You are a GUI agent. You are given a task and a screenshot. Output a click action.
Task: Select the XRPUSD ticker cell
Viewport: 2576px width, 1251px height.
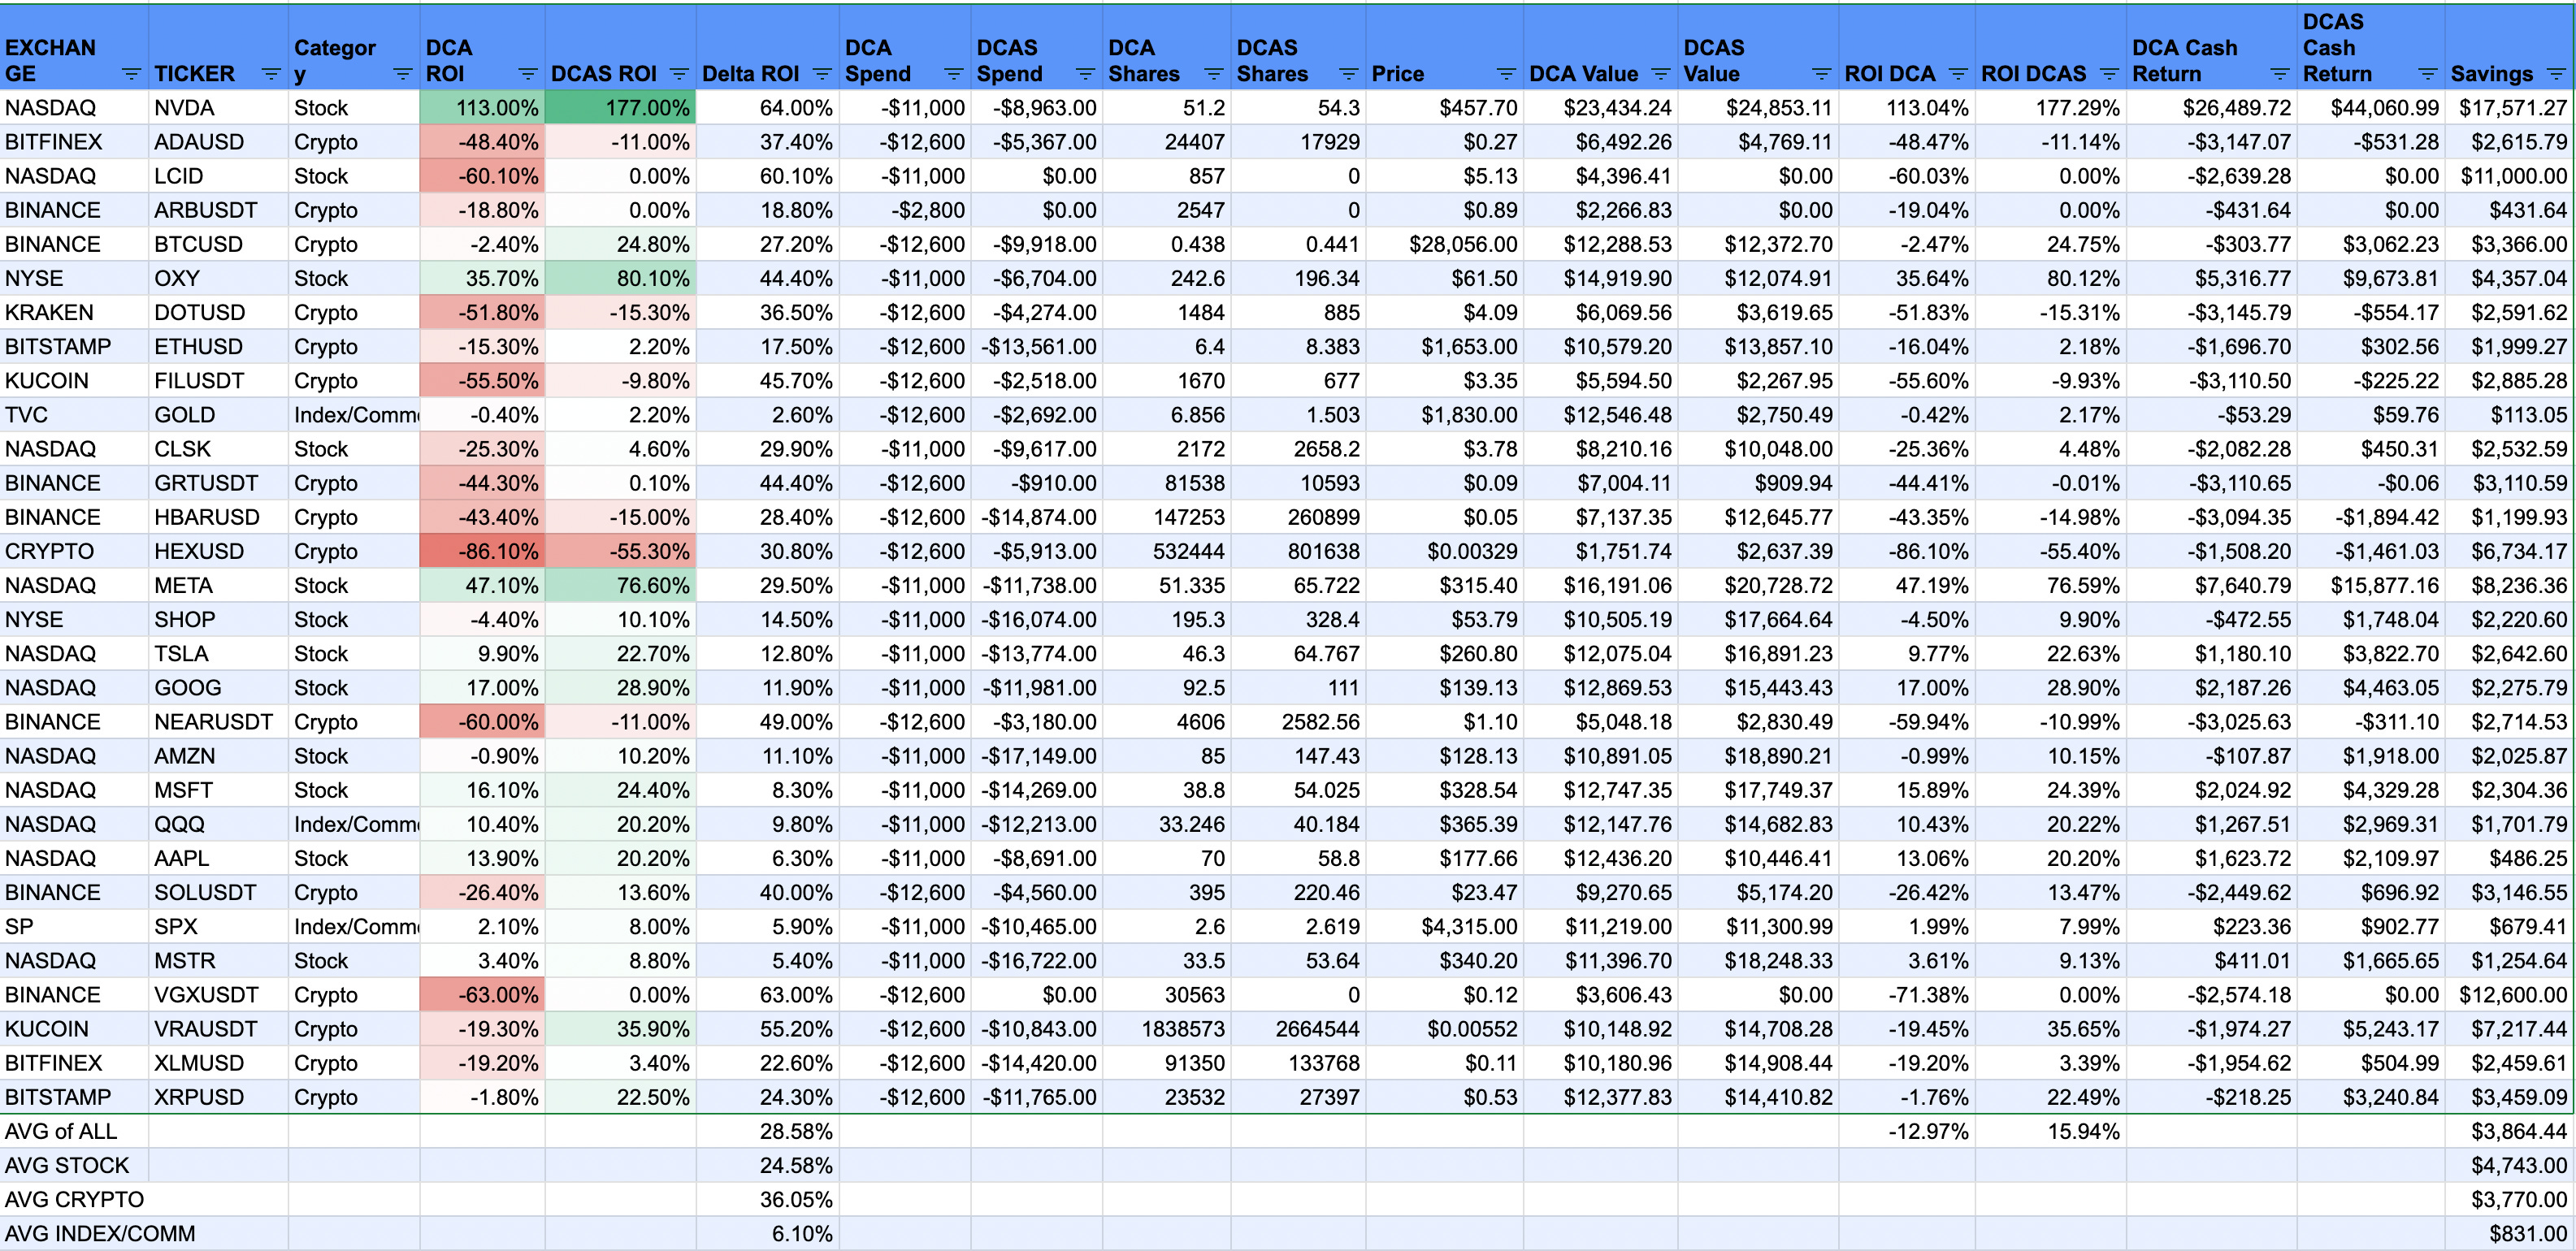[x=218, y=1097]
